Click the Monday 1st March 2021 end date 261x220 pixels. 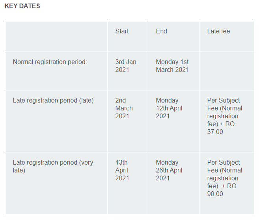pos(172,66)
